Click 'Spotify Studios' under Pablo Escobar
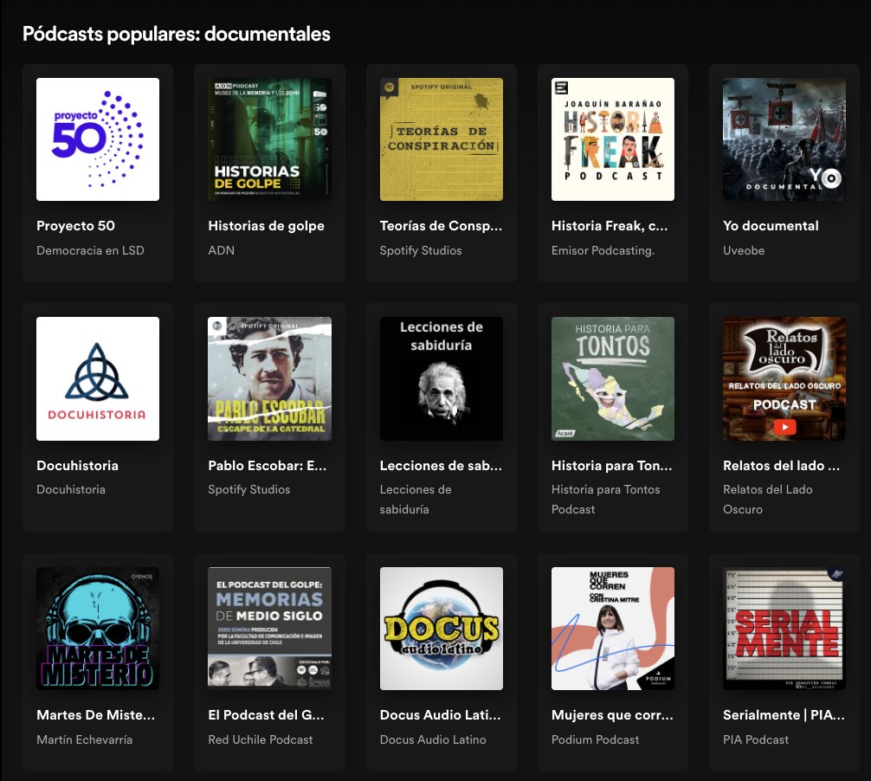Screen dimensions: 871x781 [248, 489]
